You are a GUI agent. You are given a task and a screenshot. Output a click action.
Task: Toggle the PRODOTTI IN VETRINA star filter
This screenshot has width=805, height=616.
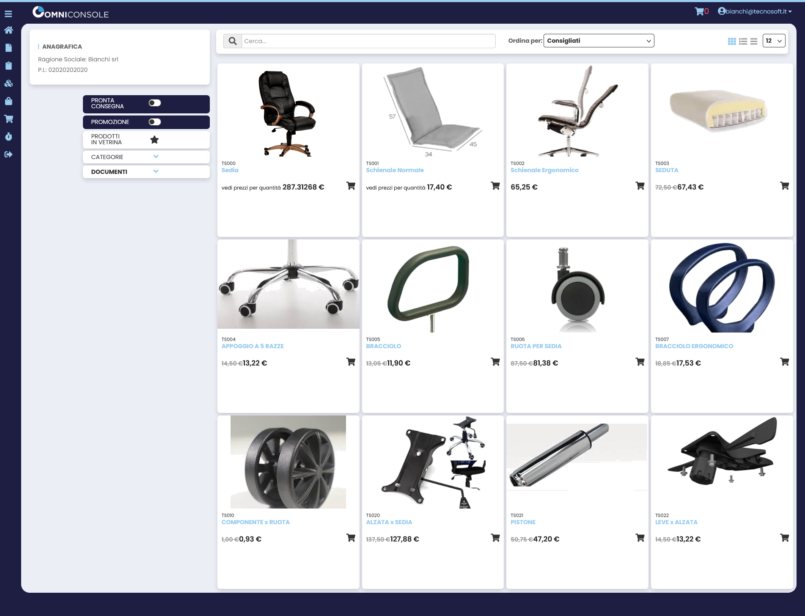click(155, 139)
